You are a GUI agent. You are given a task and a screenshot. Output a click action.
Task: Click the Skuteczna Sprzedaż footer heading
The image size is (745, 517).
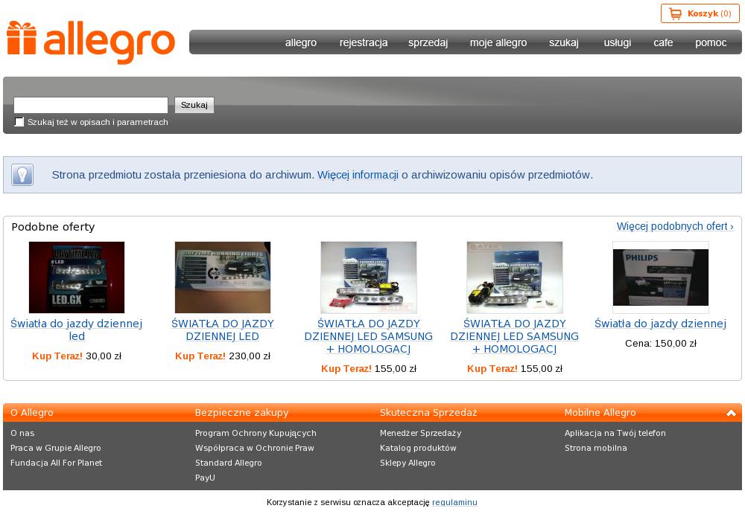click(x=428, y=413)
